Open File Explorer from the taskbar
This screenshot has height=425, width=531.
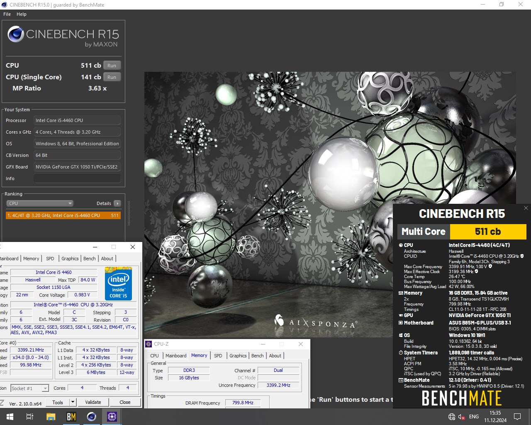click(51, 417)
